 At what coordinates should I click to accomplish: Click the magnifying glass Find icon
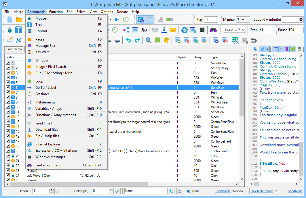[148, 40]
